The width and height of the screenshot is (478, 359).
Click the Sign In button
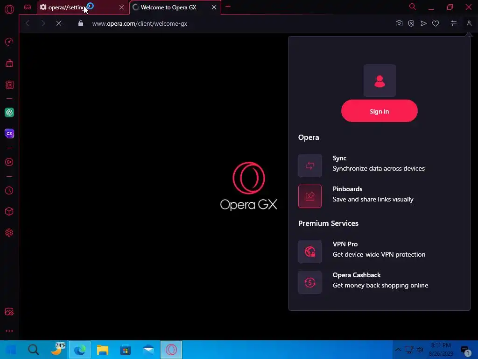click(x=379, y=111)
